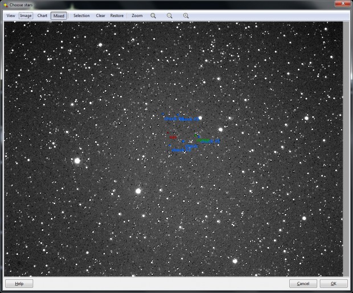This screenshot has height=293, width=353.
Task: Switch view mode to Chart
Action: [x=42, y=15]
